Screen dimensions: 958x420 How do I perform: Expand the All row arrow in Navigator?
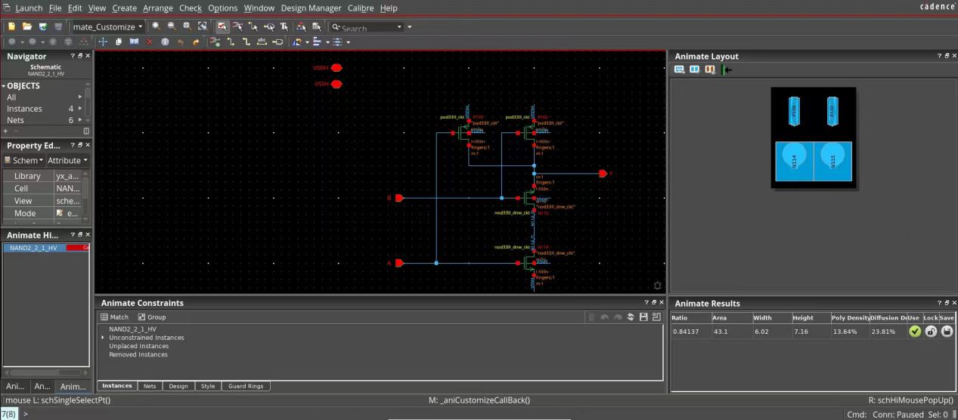coord(80,97)
